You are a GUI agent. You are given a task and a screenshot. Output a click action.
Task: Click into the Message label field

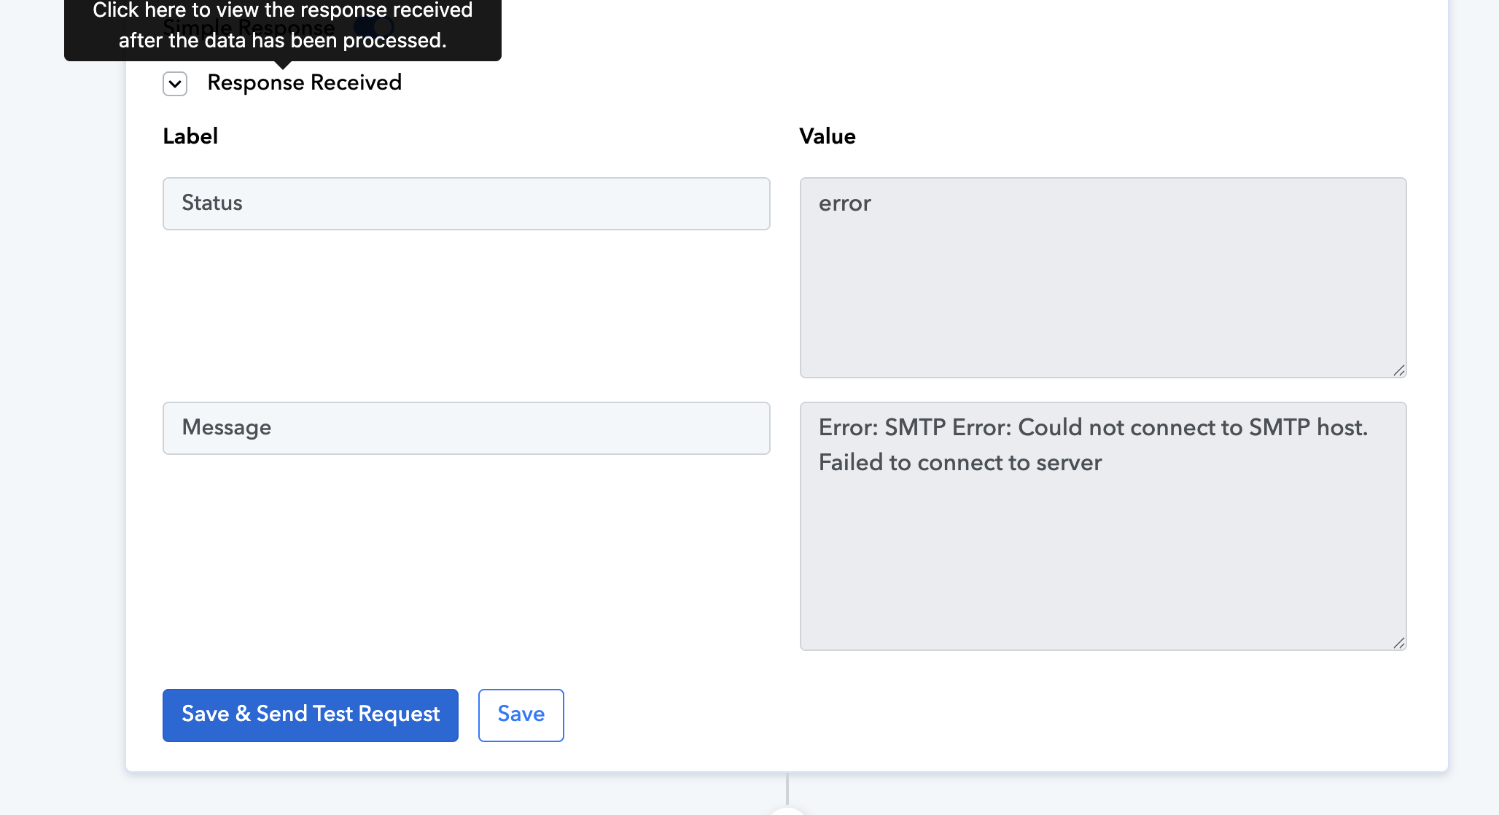[x=467, y=428]
